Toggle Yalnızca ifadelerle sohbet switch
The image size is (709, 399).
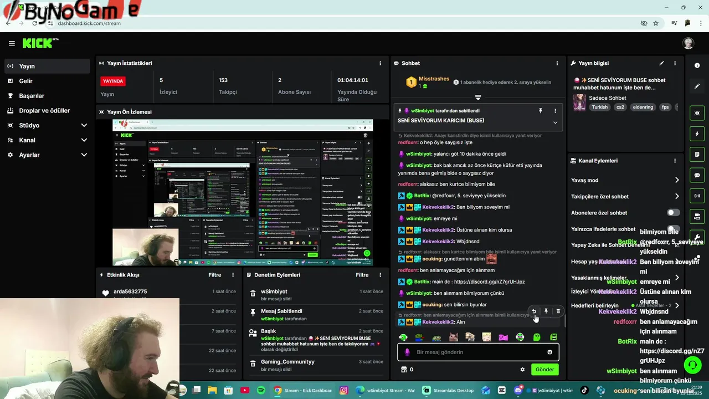click(x=673, y=229)
